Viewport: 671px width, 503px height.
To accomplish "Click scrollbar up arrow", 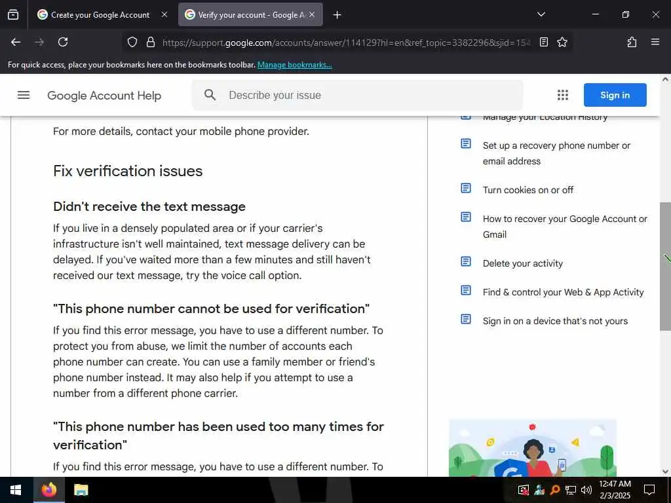I will click(665, 79).
